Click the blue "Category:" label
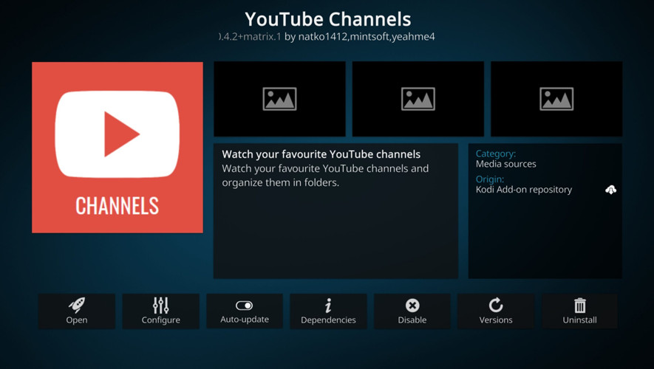 (x=495, y=154)
